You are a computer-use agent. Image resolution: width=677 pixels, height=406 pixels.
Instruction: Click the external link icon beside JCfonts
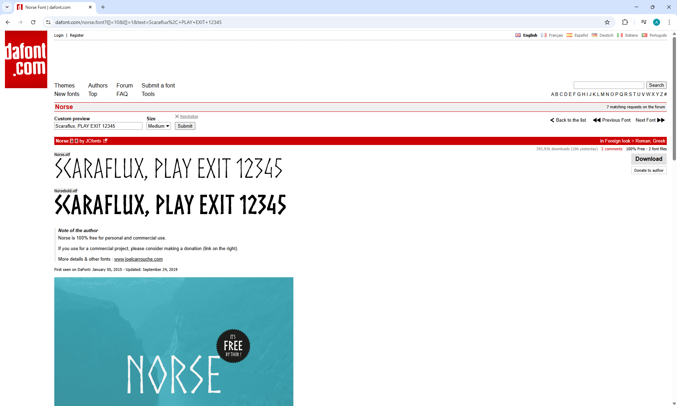[105, 141]
